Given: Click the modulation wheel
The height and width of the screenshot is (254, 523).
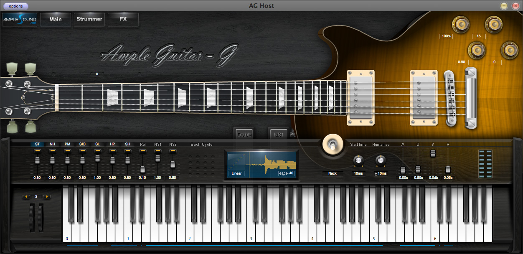Looking at the screenshot, I should pos(40,218).
